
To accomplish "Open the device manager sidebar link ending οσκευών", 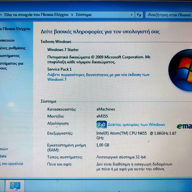I will pyautogui.click(x=7, y=40).
